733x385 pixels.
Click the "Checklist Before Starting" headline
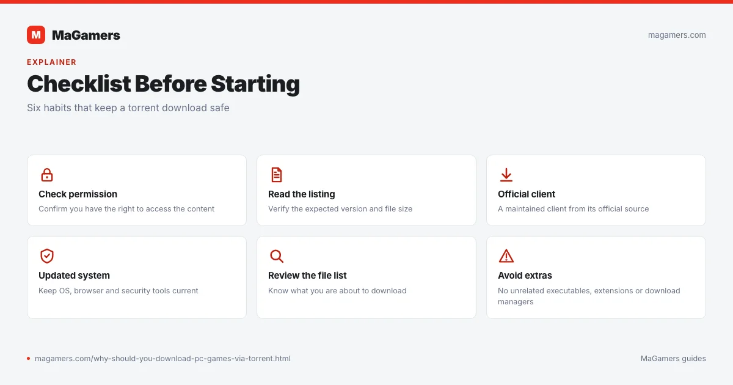click(x=163, y=84)
